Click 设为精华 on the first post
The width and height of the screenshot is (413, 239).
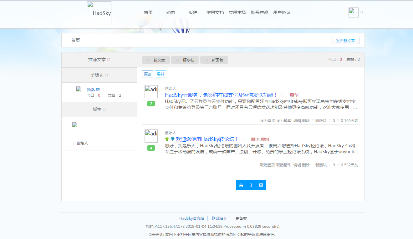(x=284, y=121)
